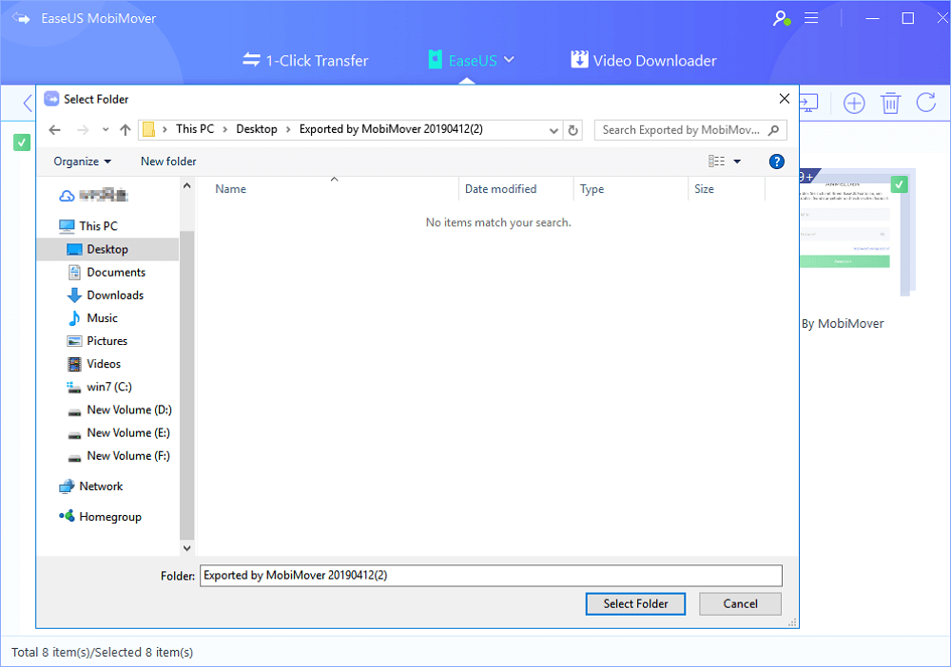Click the MobiMover logo icon in title bar
Image resolution: width=951 pixels, height=667 pixels.
pyautogui.click(x=21, y=18)
